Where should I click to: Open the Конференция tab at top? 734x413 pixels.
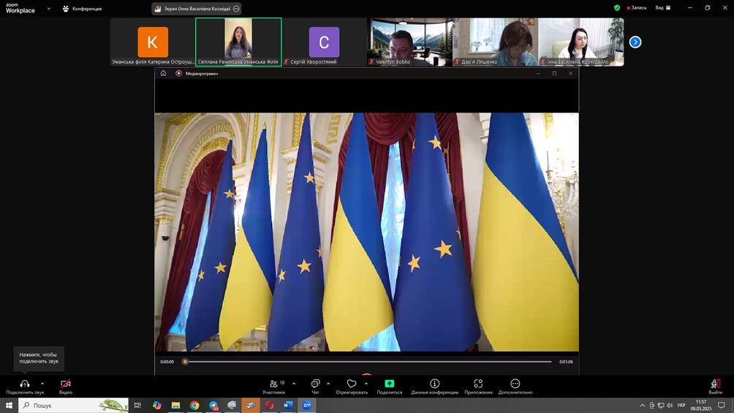82,9
